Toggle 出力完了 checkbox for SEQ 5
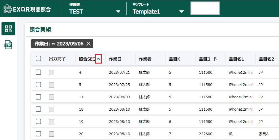This screenshot has width=279, height=140. (52, 85)
